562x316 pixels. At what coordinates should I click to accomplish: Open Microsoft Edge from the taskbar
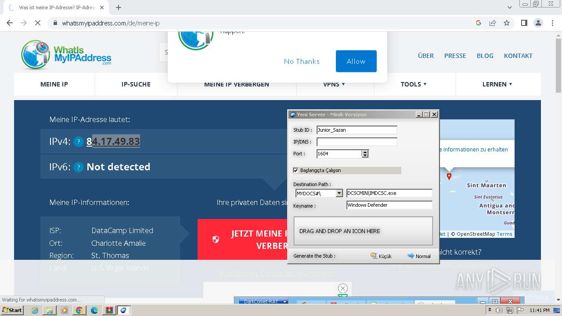pos(94,310)
